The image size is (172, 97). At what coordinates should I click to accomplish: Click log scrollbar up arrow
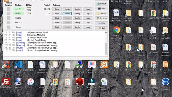click(x=106, y=32)
